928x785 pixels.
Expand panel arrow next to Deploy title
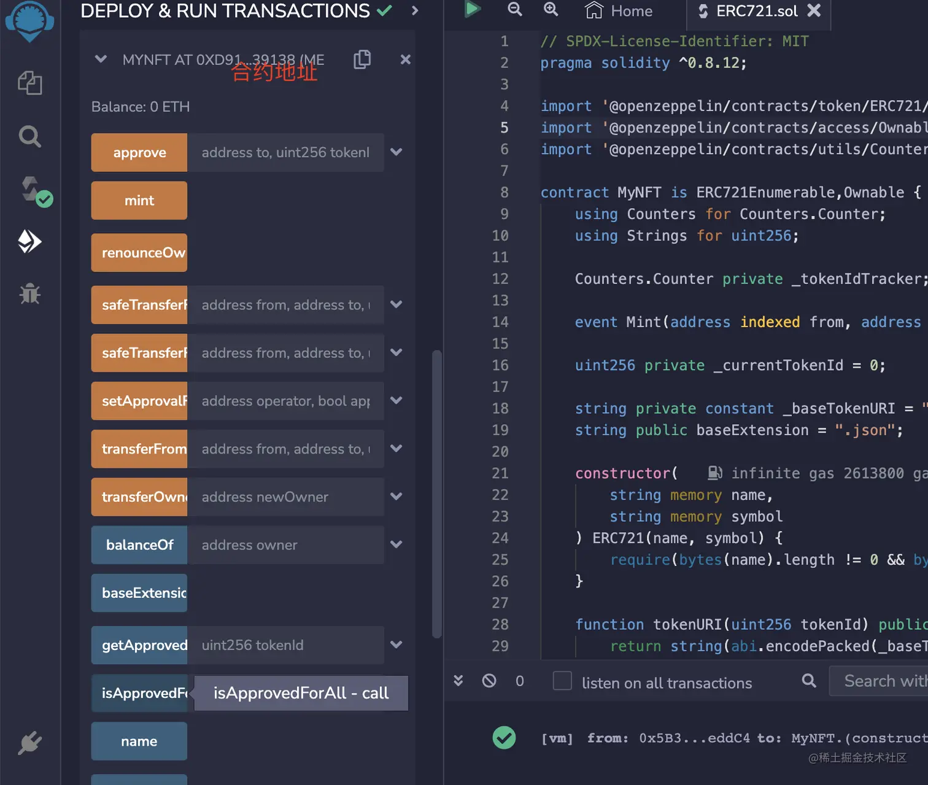(415, 10)
